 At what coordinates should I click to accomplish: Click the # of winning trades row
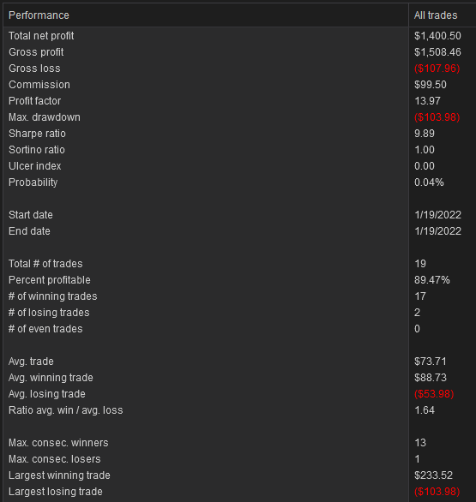[x=239, y=296]
